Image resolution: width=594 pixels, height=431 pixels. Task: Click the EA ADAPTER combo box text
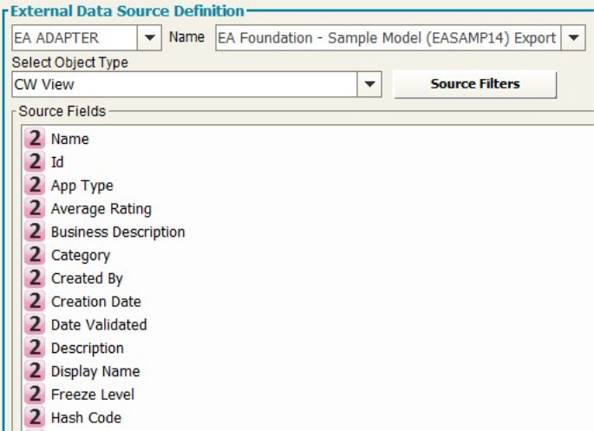pyautogui.click(x=73, y=38)
